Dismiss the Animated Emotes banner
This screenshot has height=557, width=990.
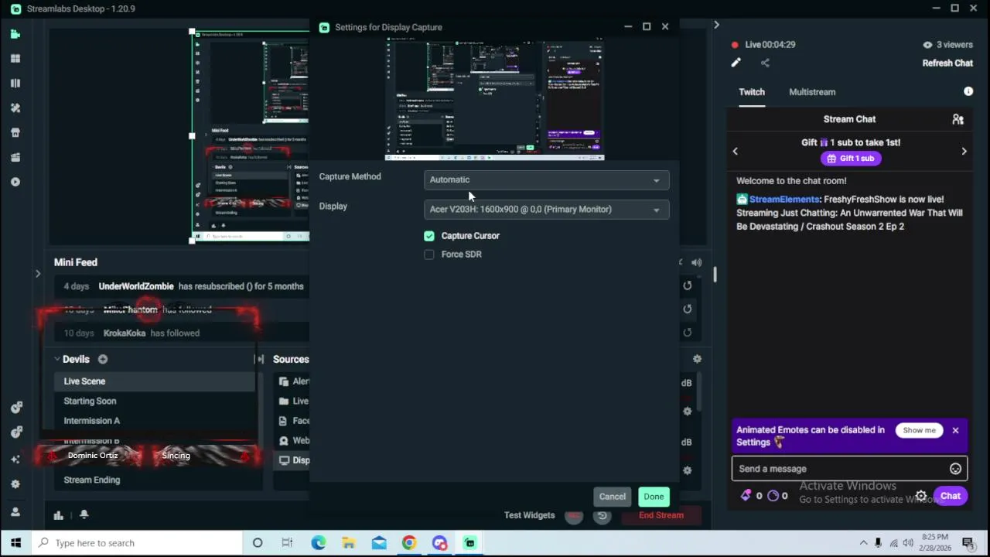coord(955,430)
